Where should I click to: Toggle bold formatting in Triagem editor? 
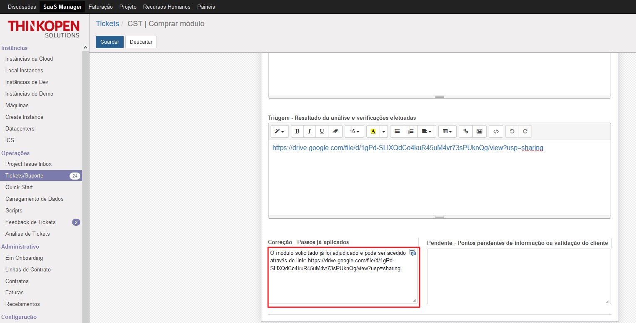pos(297,131)
